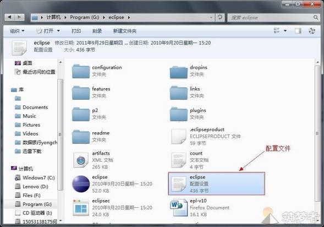Image resolution: width=324 pixels, height=227 pixels.
Task: Change view with the view icon
Action: [x=277, y=31]
